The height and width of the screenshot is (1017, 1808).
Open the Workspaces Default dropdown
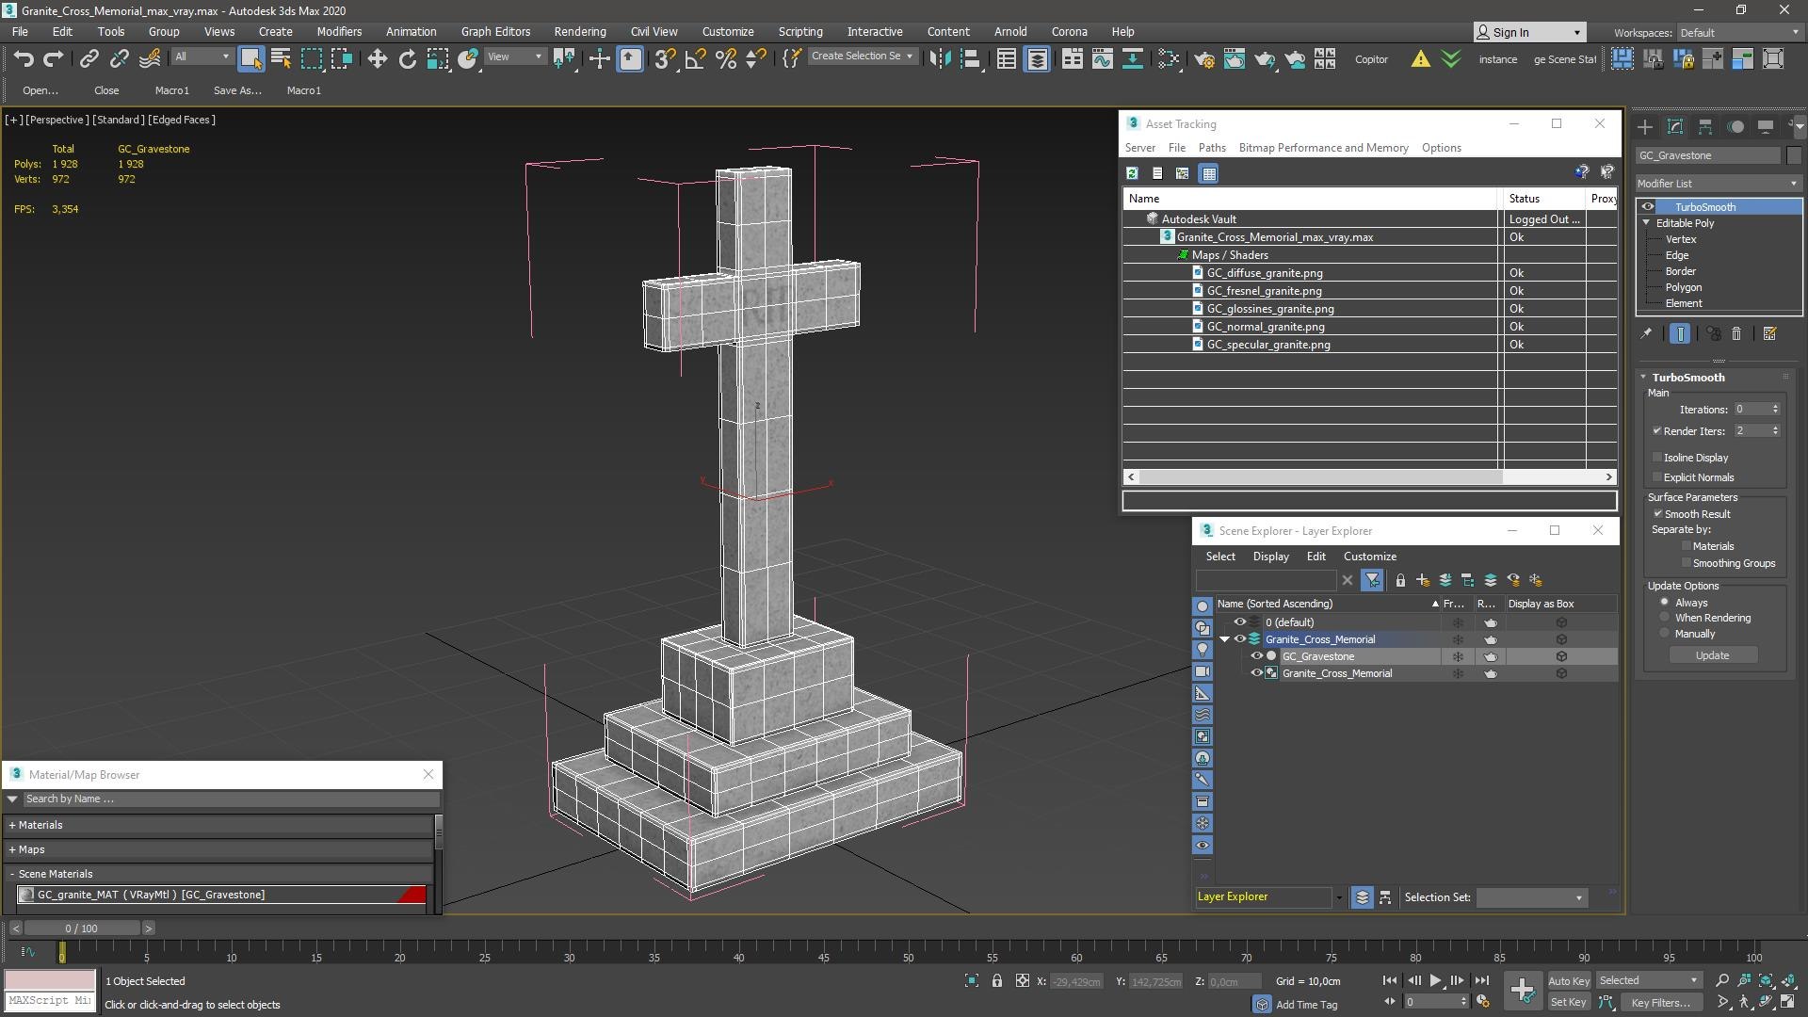pos(1739,33)
